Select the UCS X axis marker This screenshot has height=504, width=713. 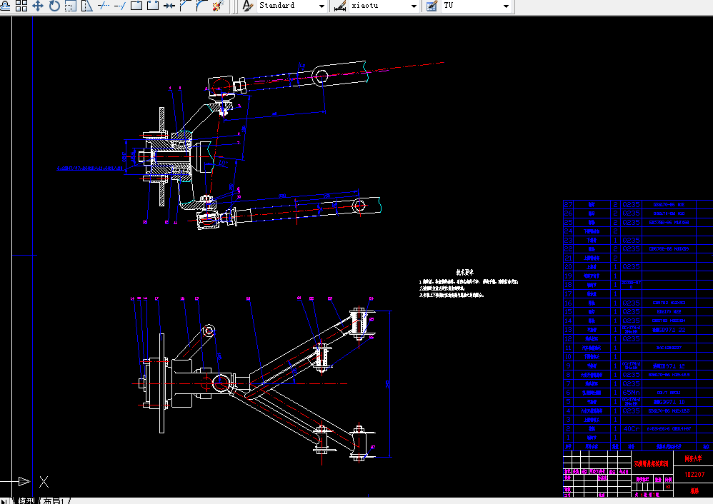pyautogui.click(x=44, y=481)
